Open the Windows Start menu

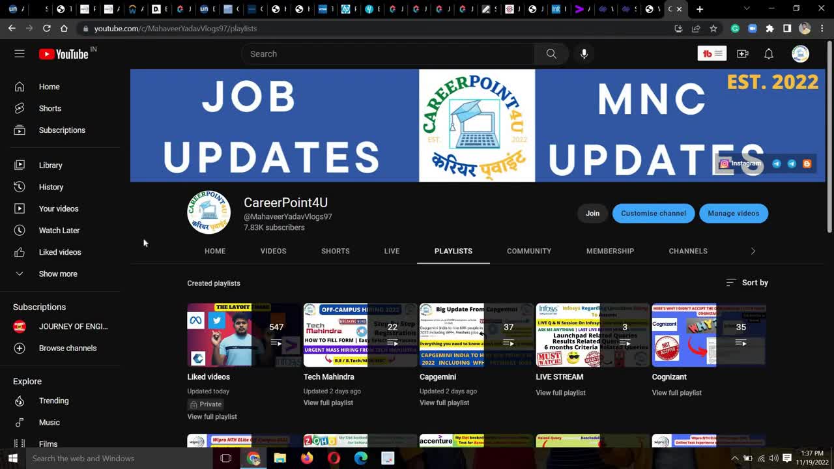12,459
